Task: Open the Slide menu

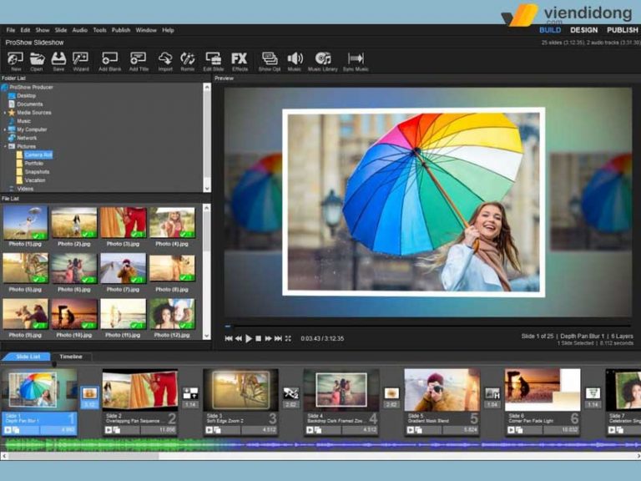Action: point(61,30)
